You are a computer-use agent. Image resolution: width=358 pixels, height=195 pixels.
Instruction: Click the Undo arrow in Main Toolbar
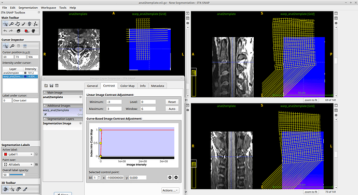[x=5, y=31]
